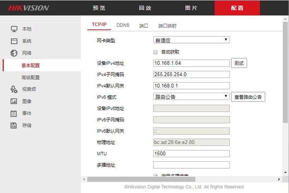
Task: Click the vertical scrollbar thumb
Action: tap(285, 72)
